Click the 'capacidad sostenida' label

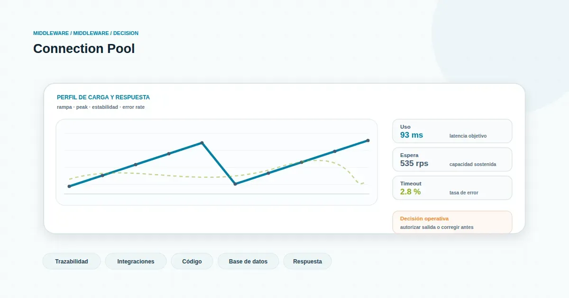point(473,164)
